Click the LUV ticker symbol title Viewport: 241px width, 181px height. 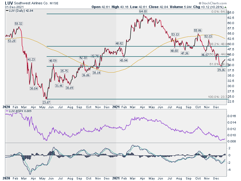click(x=9, y=3)
